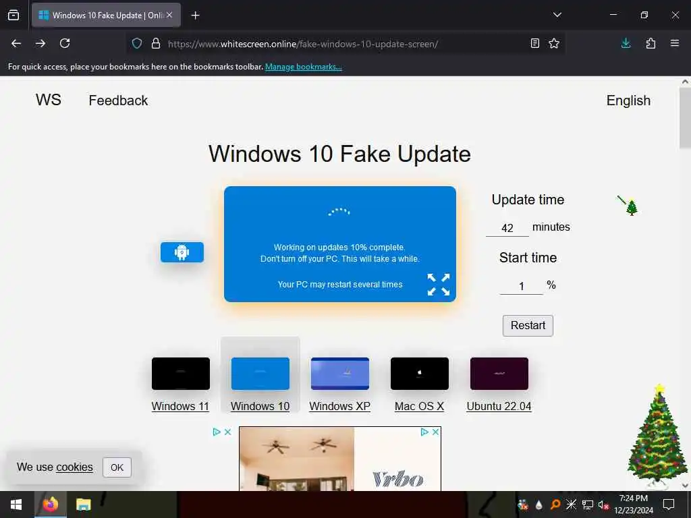Viewport: 691px width, 518px height.
Task: Select the Windows XP thumbnail
Action: (x=340, y=374)
